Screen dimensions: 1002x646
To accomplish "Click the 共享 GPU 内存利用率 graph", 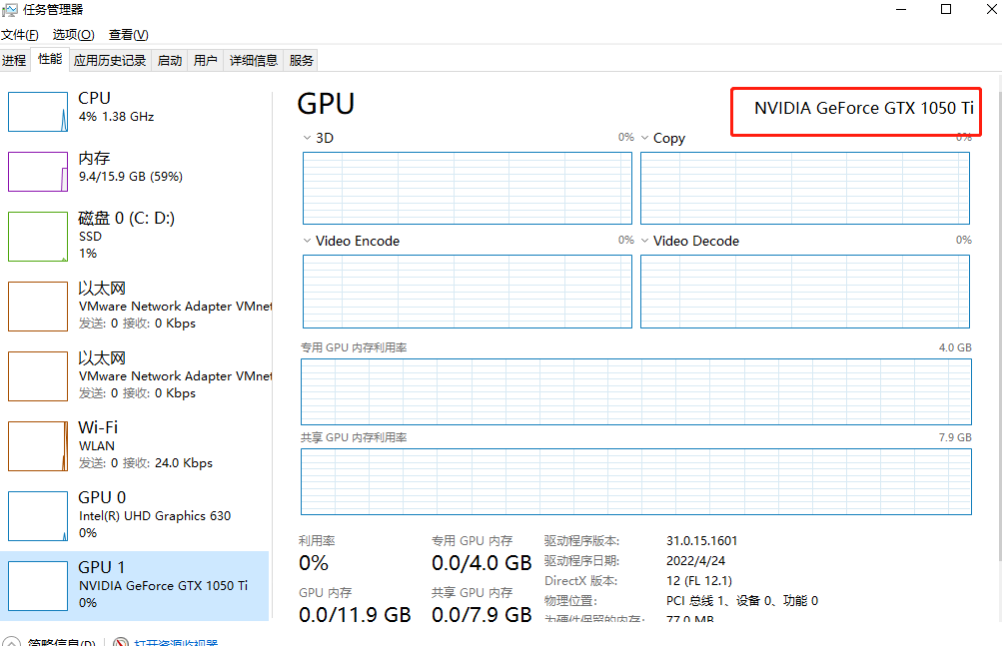I will click(636, 482).
